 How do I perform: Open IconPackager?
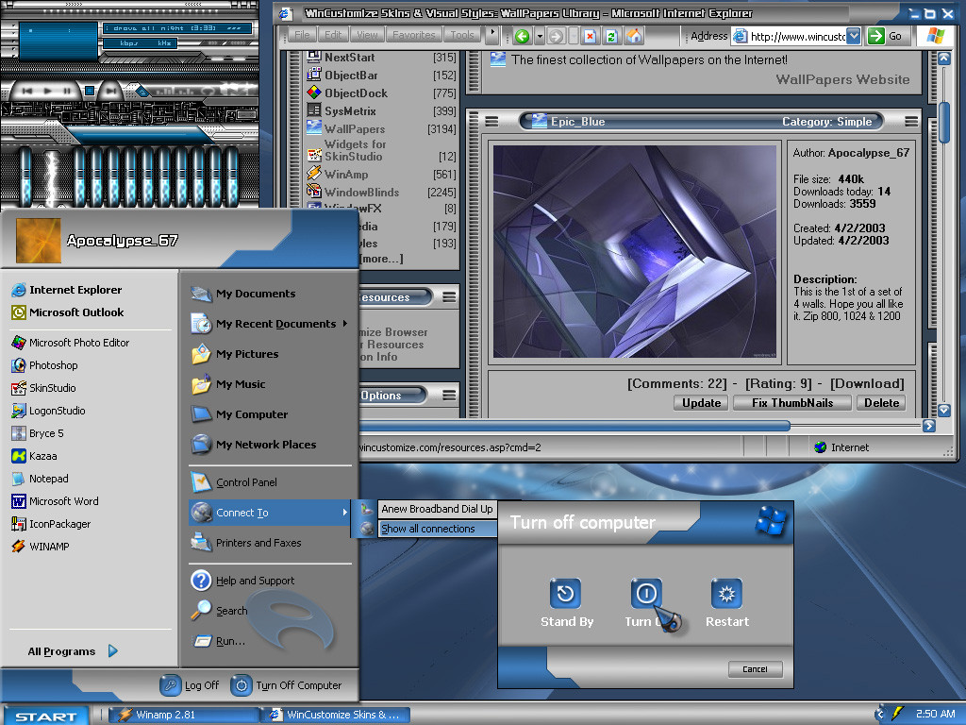pyautogui.click(x=51, y=524)
